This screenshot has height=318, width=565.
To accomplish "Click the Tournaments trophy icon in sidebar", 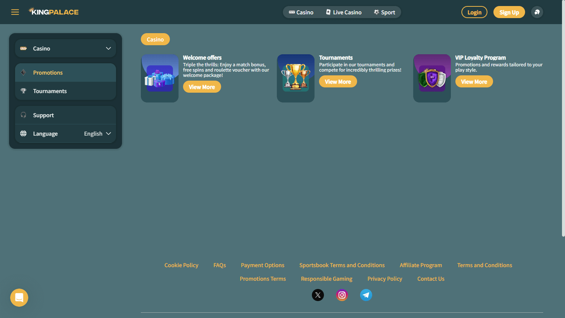I will pos(23,91).
